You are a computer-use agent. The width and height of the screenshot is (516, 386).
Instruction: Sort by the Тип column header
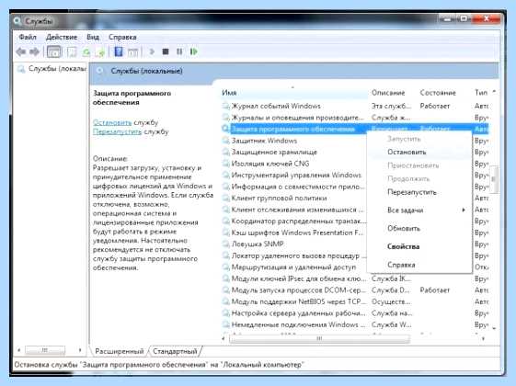point(481,93)
